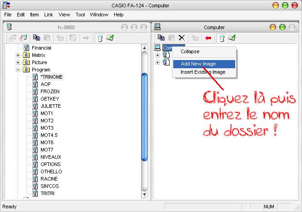
Task: Click the Delete X icon in the Computer toolbar
Action: 182,38
